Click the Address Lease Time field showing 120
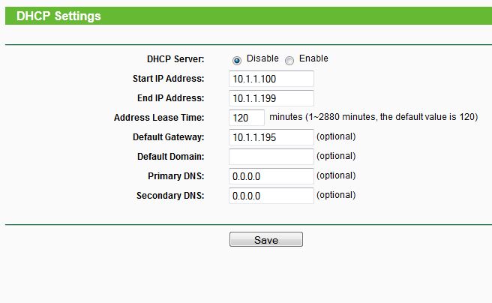This screenshot has height=303, width=492. [247, 118]
